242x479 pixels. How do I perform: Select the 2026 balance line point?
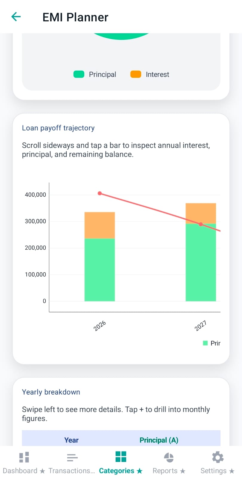tap(100, 193)
